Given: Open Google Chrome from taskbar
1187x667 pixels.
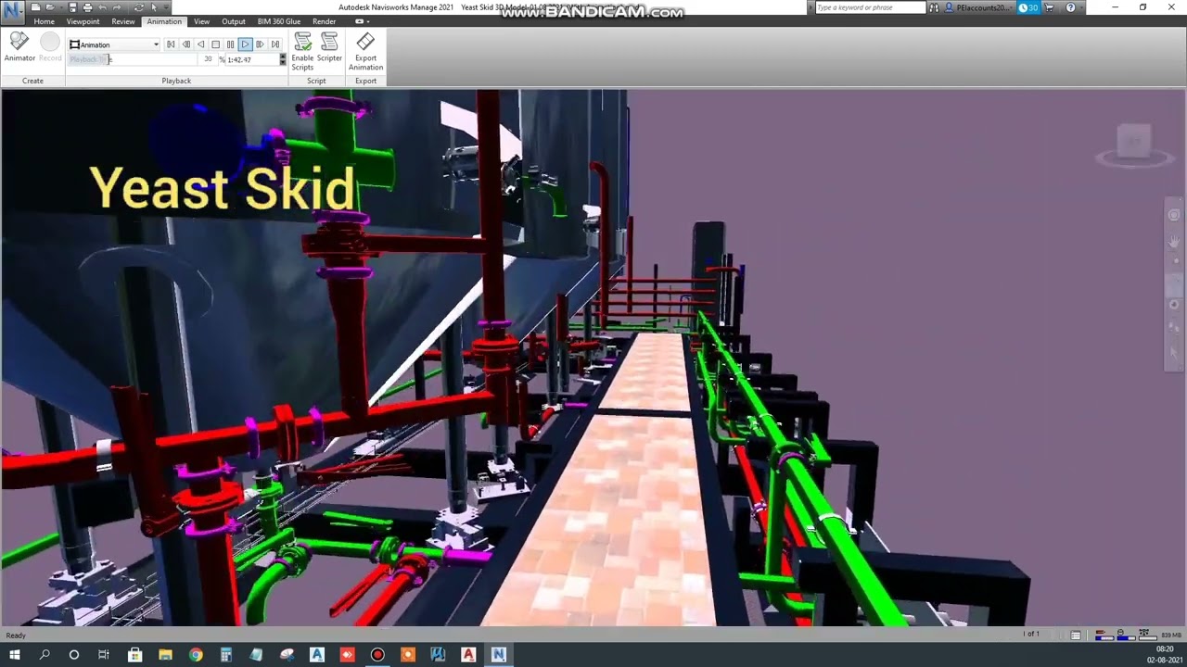Looking at the screenshot, I should pyautogui.click(x=196, y=654).
